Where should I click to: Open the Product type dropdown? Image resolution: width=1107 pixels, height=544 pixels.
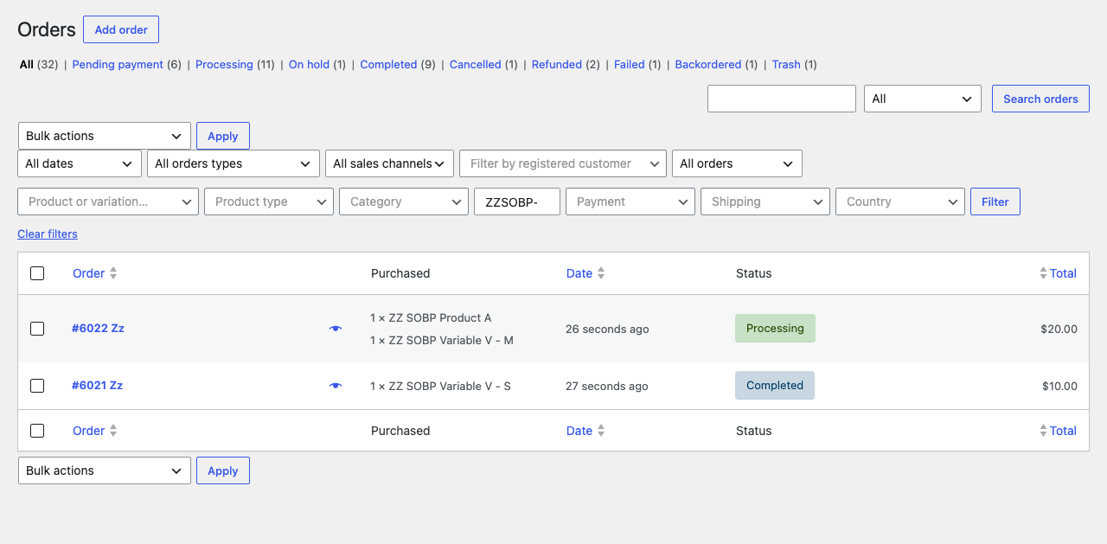(x=269, y=202)
